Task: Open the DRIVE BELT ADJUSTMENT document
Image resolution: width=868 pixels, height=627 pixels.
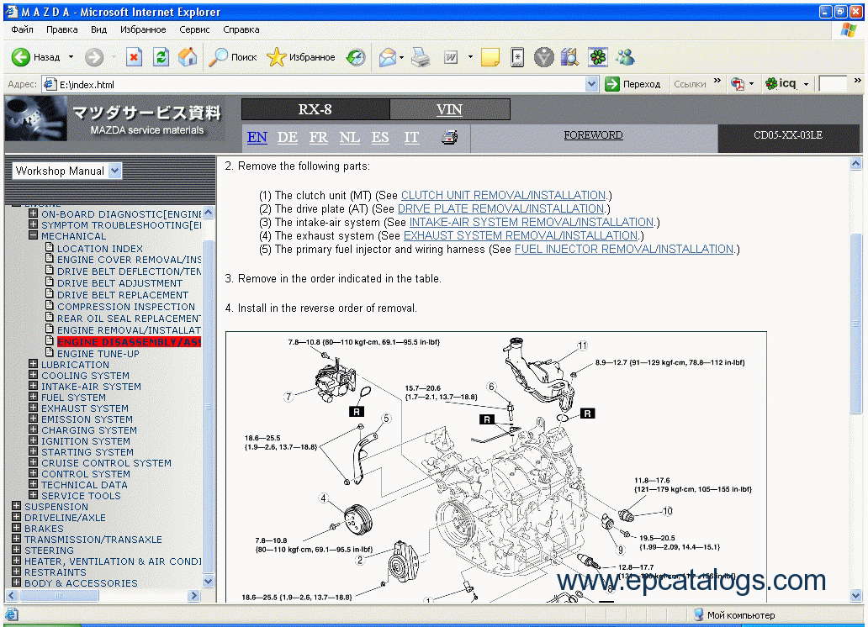Action: click(x=119, y=283)
